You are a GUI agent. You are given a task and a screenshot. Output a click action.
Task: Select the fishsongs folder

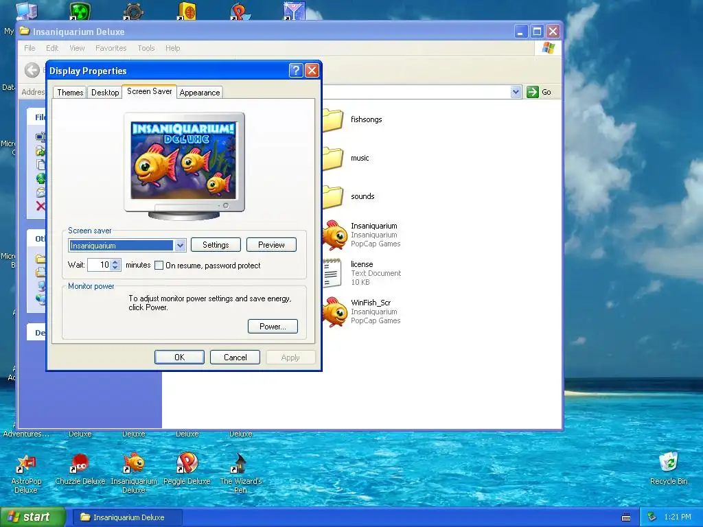point(333,119)
